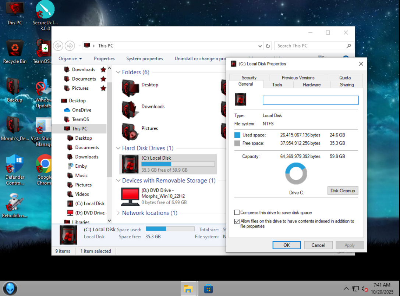Switch to the Sharing tab
The image size is (400, 296).
[x=347, y=85]
